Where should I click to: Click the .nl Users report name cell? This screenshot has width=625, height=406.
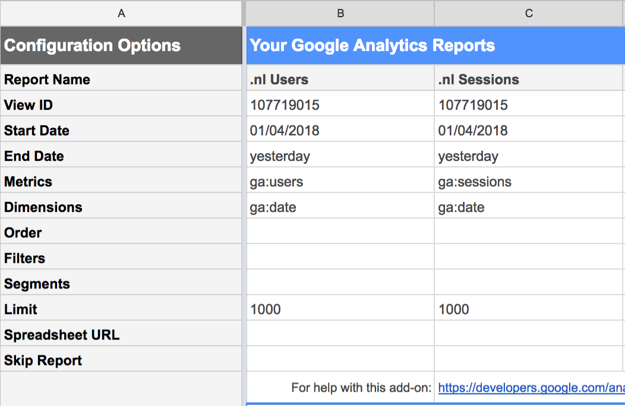click(x=340, y=78)
